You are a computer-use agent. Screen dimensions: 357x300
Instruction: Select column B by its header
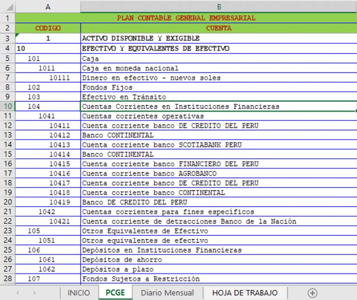point(218,7)
